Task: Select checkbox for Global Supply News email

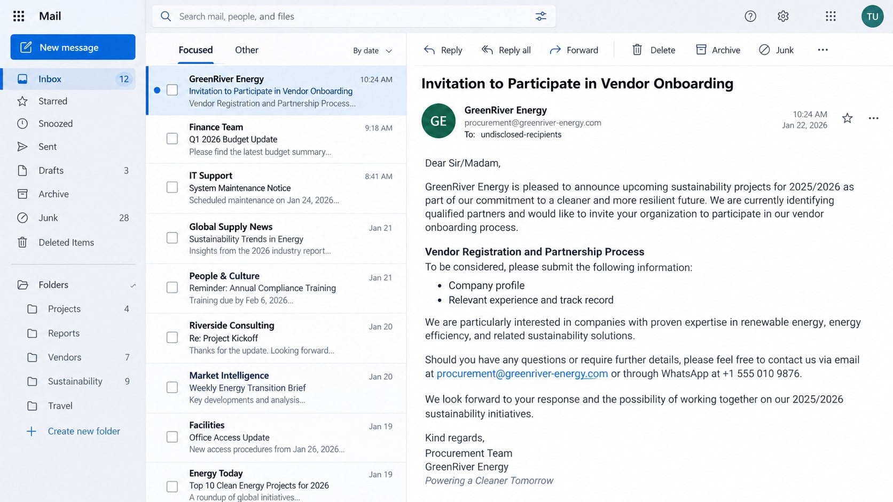Action: (172, 238)
